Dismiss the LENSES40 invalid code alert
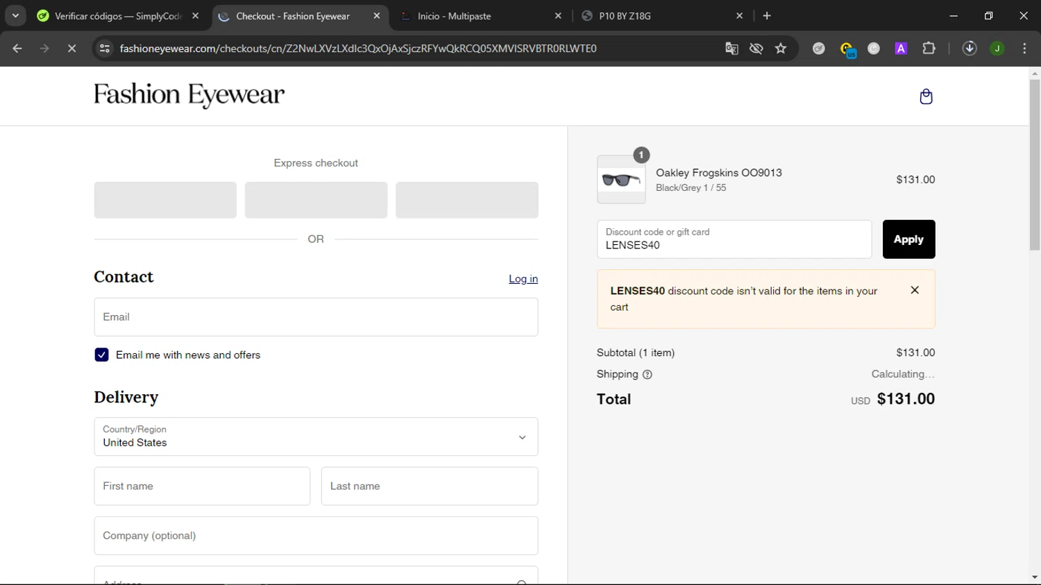 (915, 290)
